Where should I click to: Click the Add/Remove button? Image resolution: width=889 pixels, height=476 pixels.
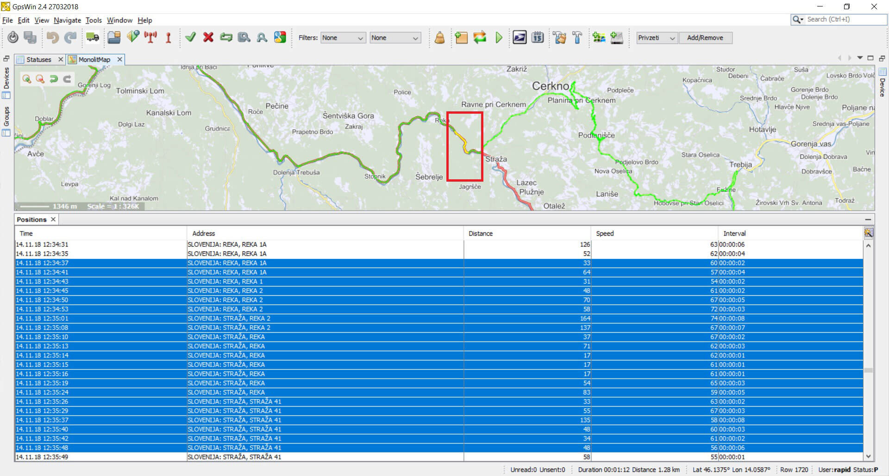pos(705,38)
